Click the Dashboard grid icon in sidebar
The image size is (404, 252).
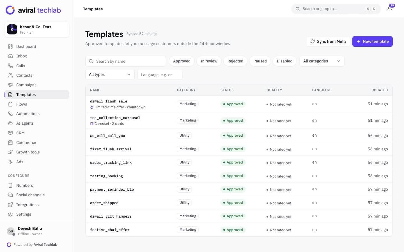pyautogui.click(x=10, y=46)
